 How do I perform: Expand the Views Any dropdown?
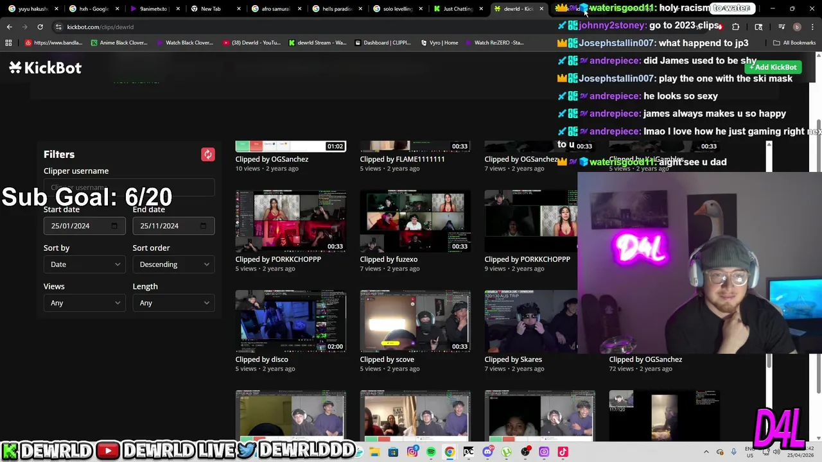click(x=85, y=303)
